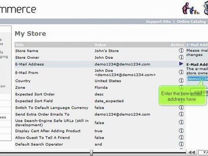Select the E-Mail From title cell

coord(27,73)
